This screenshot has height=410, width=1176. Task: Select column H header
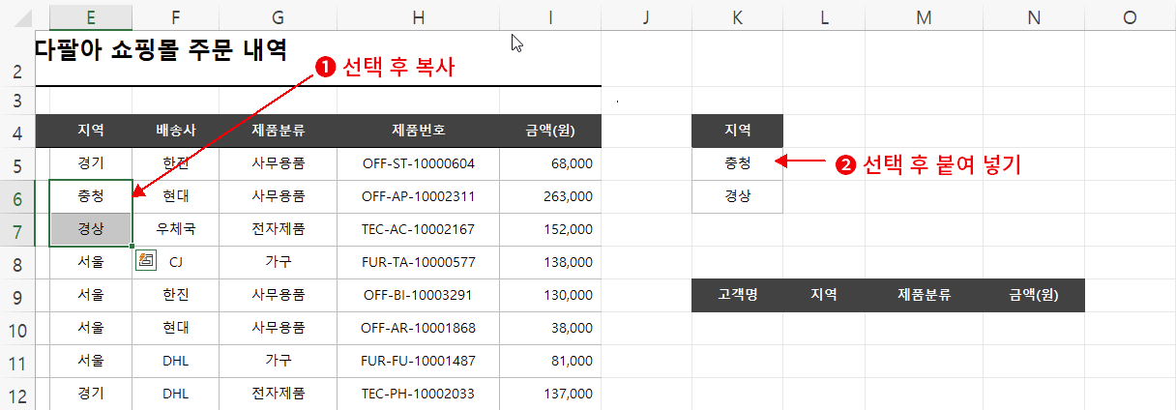418,15
